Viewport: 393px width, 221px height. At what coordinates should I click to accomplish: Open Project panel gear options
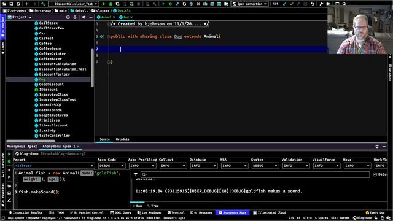click(84, 17)
